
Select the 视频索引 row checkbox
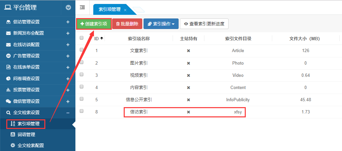pos(82,75)
